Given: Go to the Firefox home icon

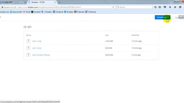Looking at the screenshot, I should pos(175,7).
